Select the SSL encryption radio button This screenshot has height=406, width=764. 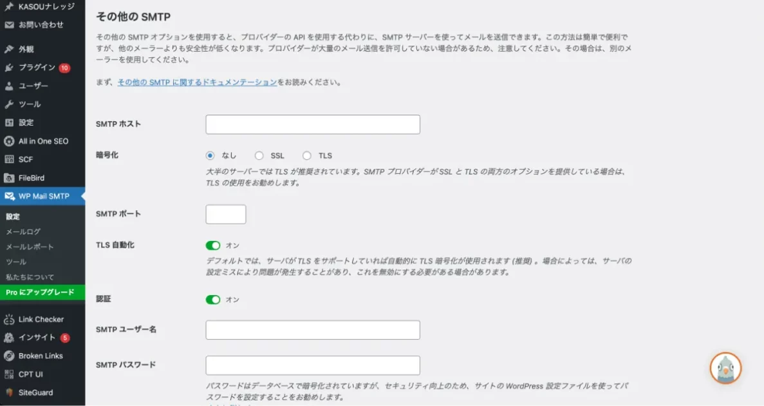coord(259,155)
